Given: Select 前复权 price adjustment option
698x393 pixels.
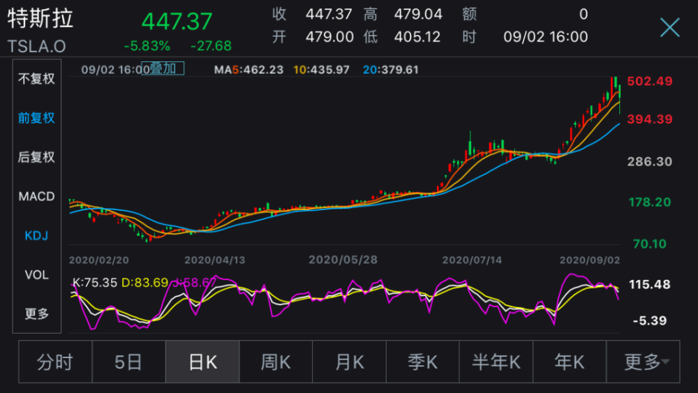Looking at the screenshot, I should tap(36, 118).
